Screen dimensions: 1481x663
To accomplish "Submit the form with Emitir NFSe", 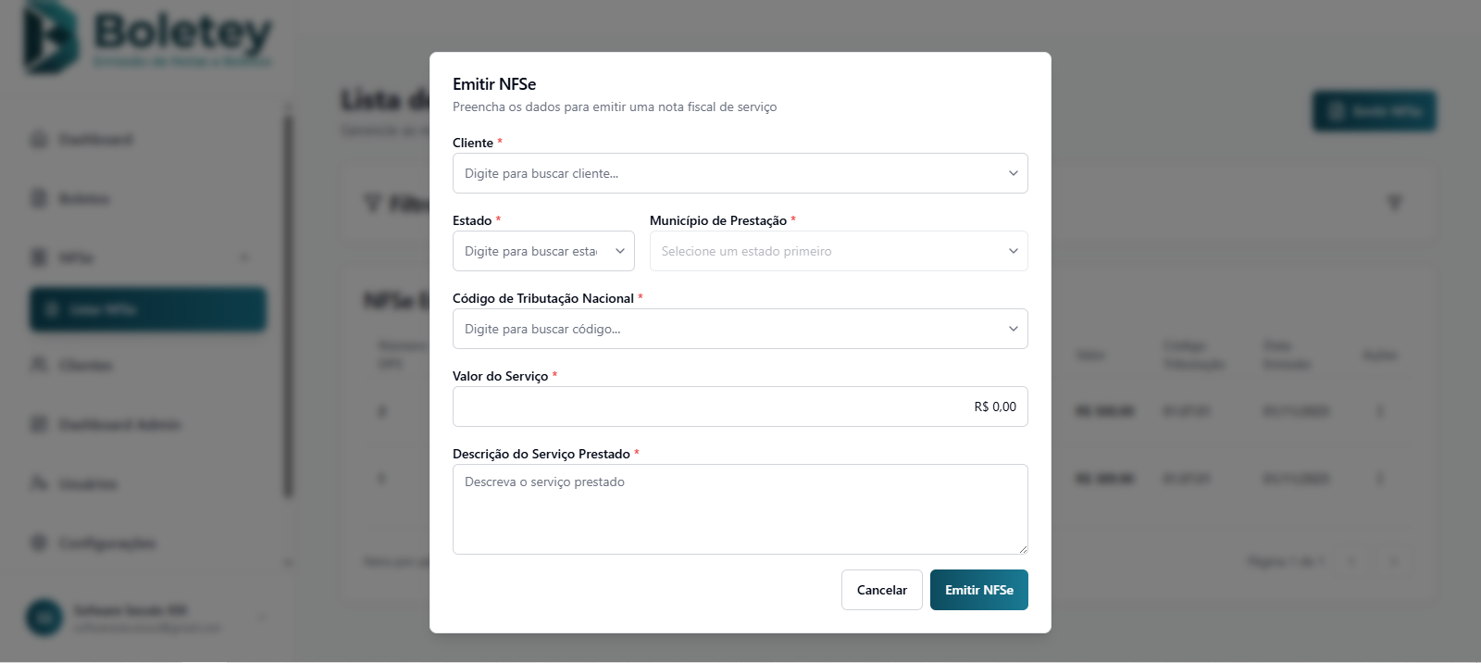I will (x=978, y=590).
